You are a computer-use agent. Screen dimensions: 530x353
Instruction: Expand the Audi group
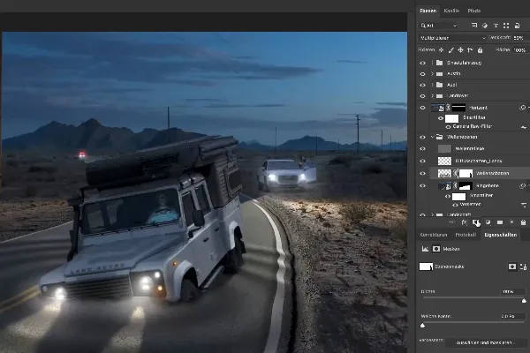pos(432,85)
